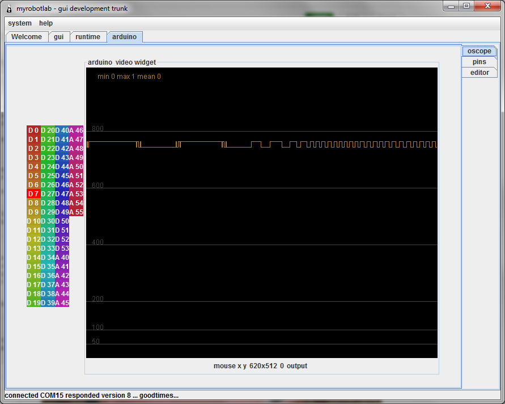Viewport: 505px width, 404px height.
Task: Switch to the Welcome tab
Action: coord(27,37)
